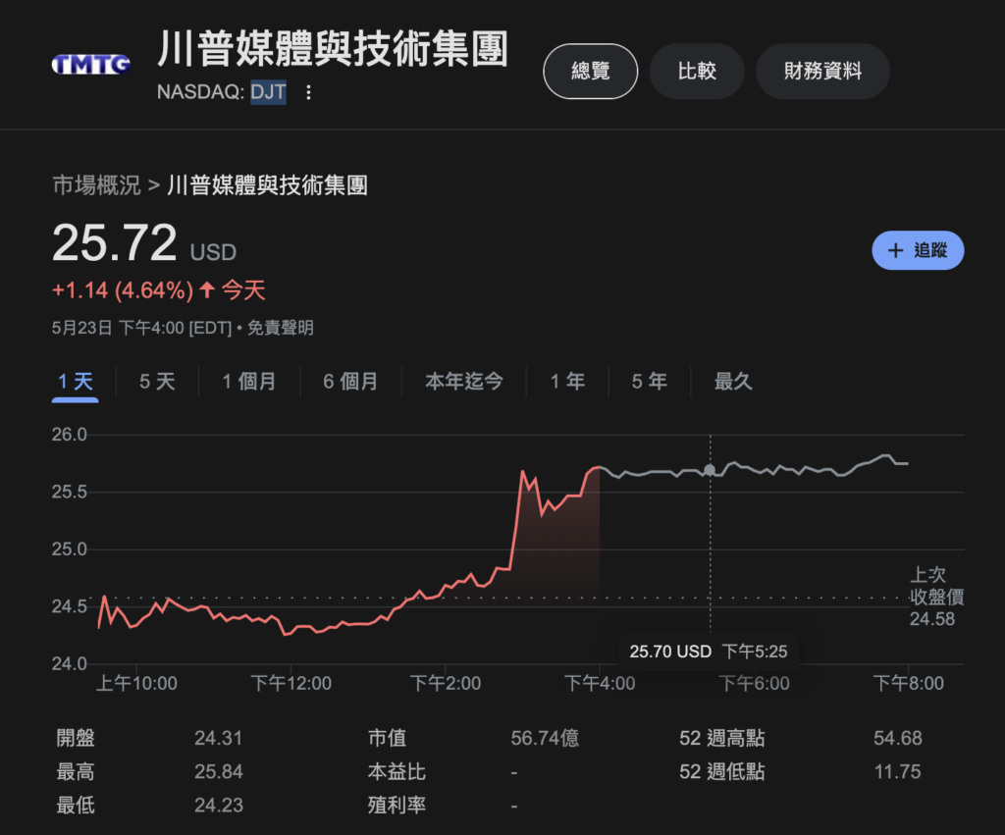Screen dimensions: 1005x835
Task: Click the 26.0 y-axis label
Action: point(70,435)
